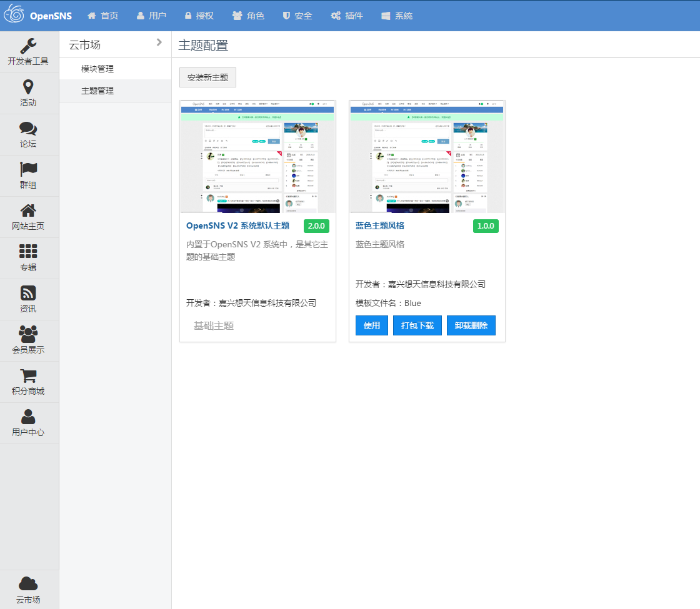Open the 论坛 chat bubbles icon

(x=28, y=129)
